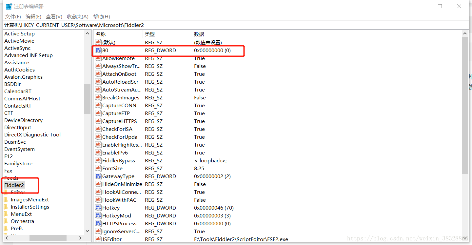Click the folder icon of InstallerSettings
Viewport: 472px width, 245px height.
click(6, 207)
